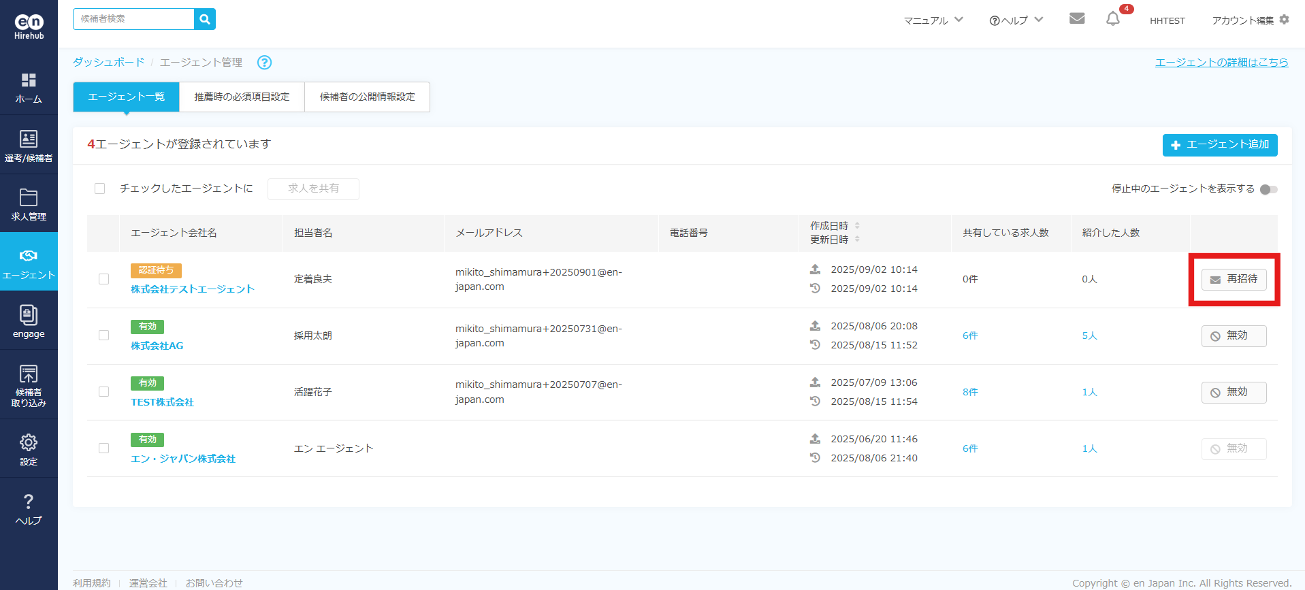Click the search magnifier button
The image size is (1305, 590).
pyautogui.click(x=205, y=19)
